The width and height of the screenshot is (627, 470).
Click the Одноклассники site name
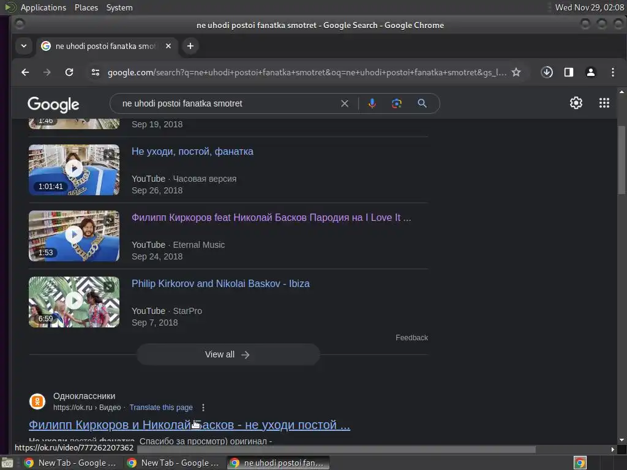coord(84,396)
